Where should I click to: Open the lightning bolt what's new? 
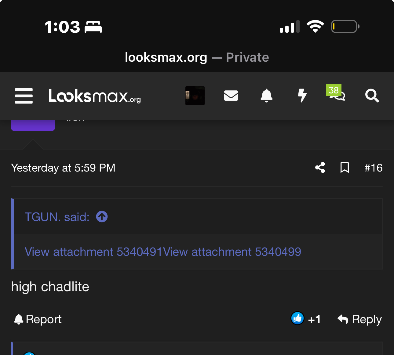[302, 96]
